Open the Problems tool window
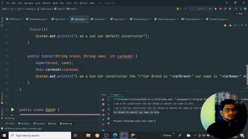Image resolution: width=248 pixels, height=139 pixels. click(24, 124)
